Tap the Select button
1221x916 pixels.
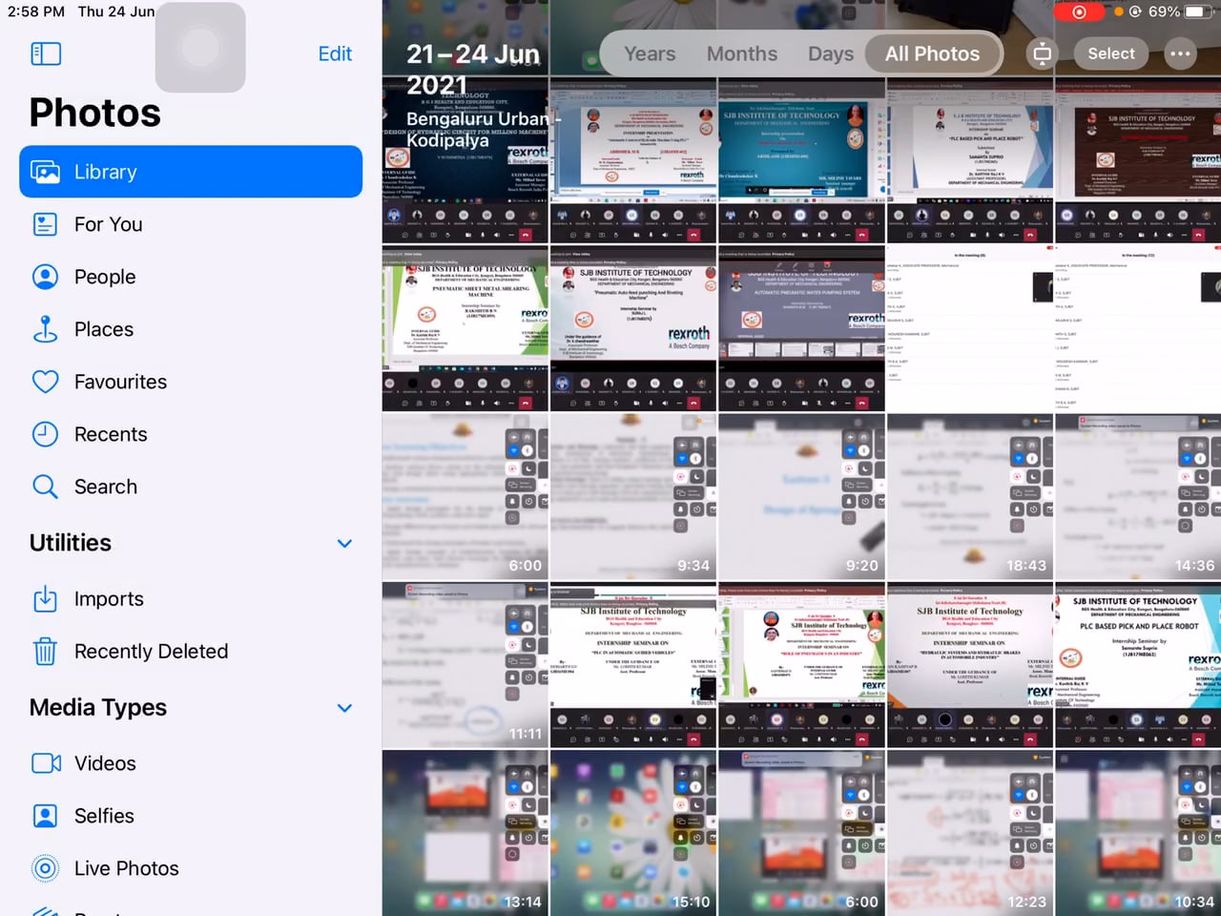pos(1111,53)
